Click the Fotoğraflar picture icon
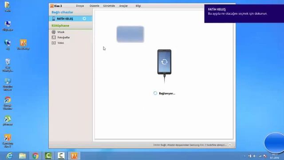 pos(54,37)
